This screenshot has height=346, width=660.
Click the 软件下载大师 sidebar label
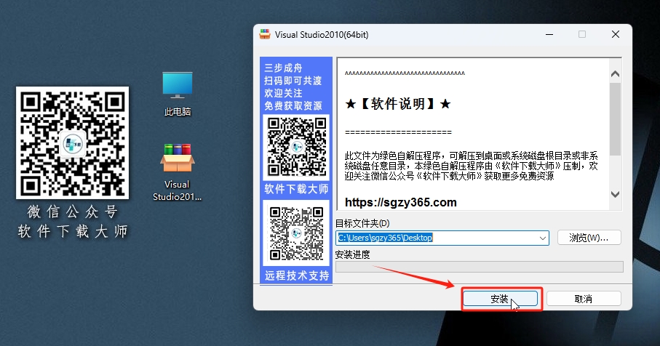tap(296, 189)
